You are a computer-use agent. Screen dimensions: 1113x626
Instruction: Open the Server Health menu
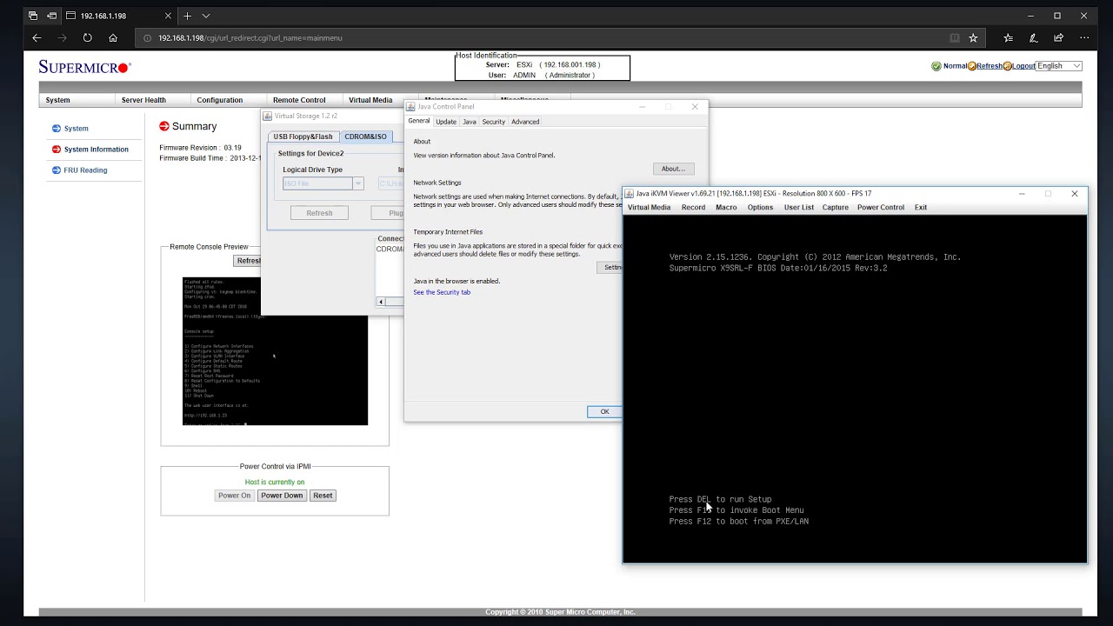[143, 100]
